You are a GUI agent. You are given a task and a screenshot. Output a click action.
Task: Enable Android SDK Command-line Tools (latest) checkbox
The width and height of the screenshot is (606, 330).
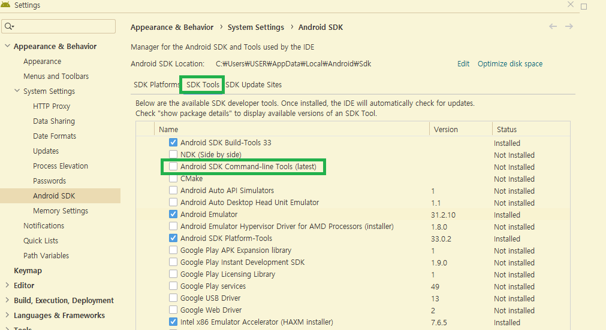[173, 166]
